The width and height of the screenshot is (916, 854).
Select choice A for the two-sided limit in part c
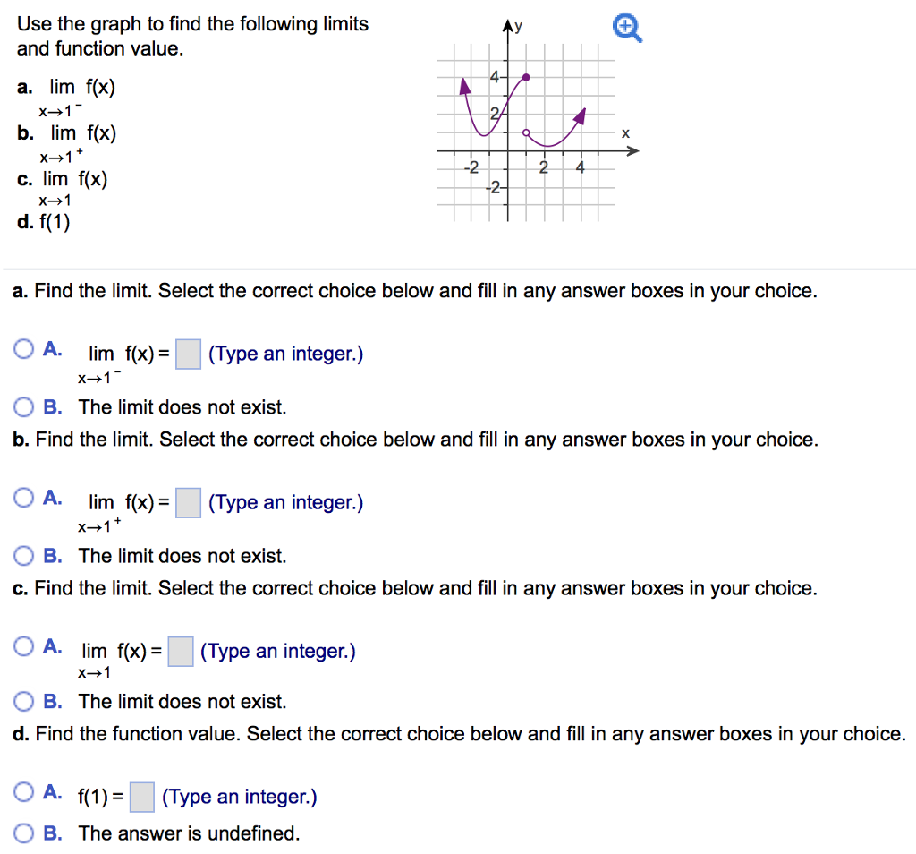[22, 646]
